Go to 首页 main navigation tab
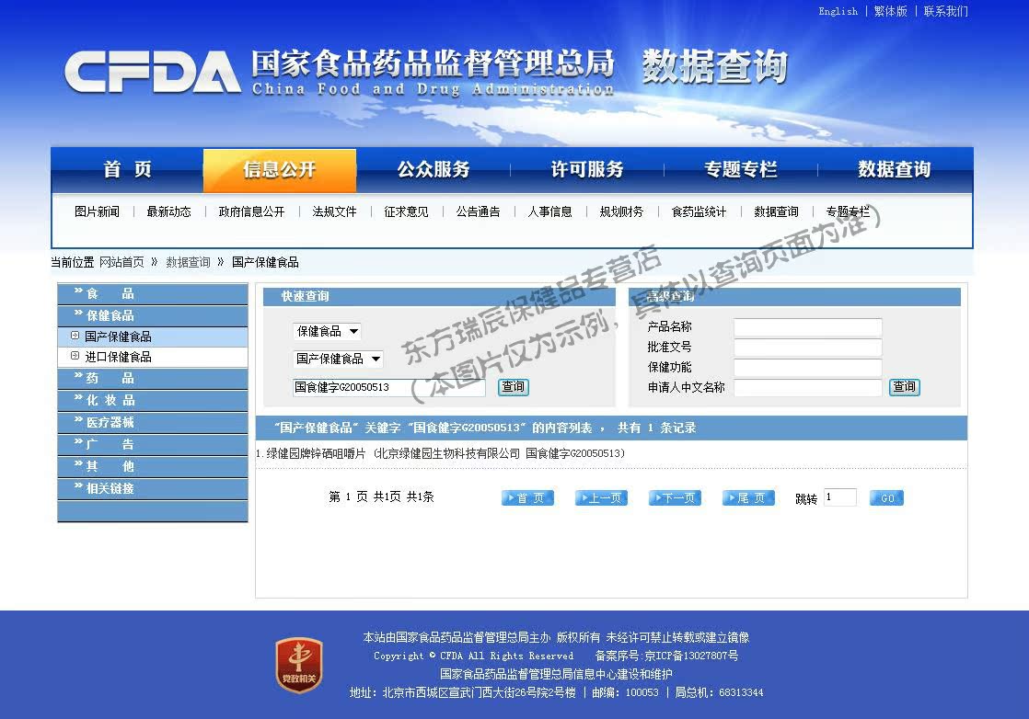The image size is (1029, 719). (127, 170)
